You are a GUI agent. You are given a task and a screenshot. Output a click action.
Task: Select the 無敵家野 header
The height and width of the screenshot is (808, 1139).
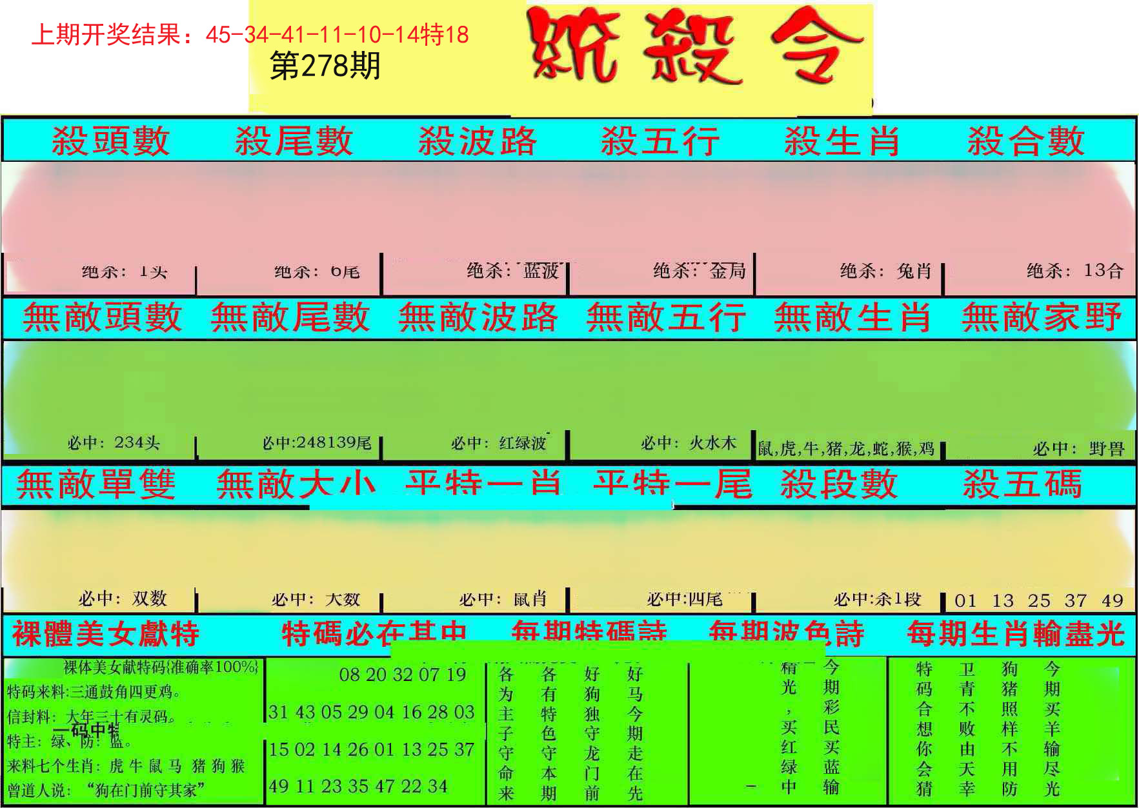(x=1042, y=317)
